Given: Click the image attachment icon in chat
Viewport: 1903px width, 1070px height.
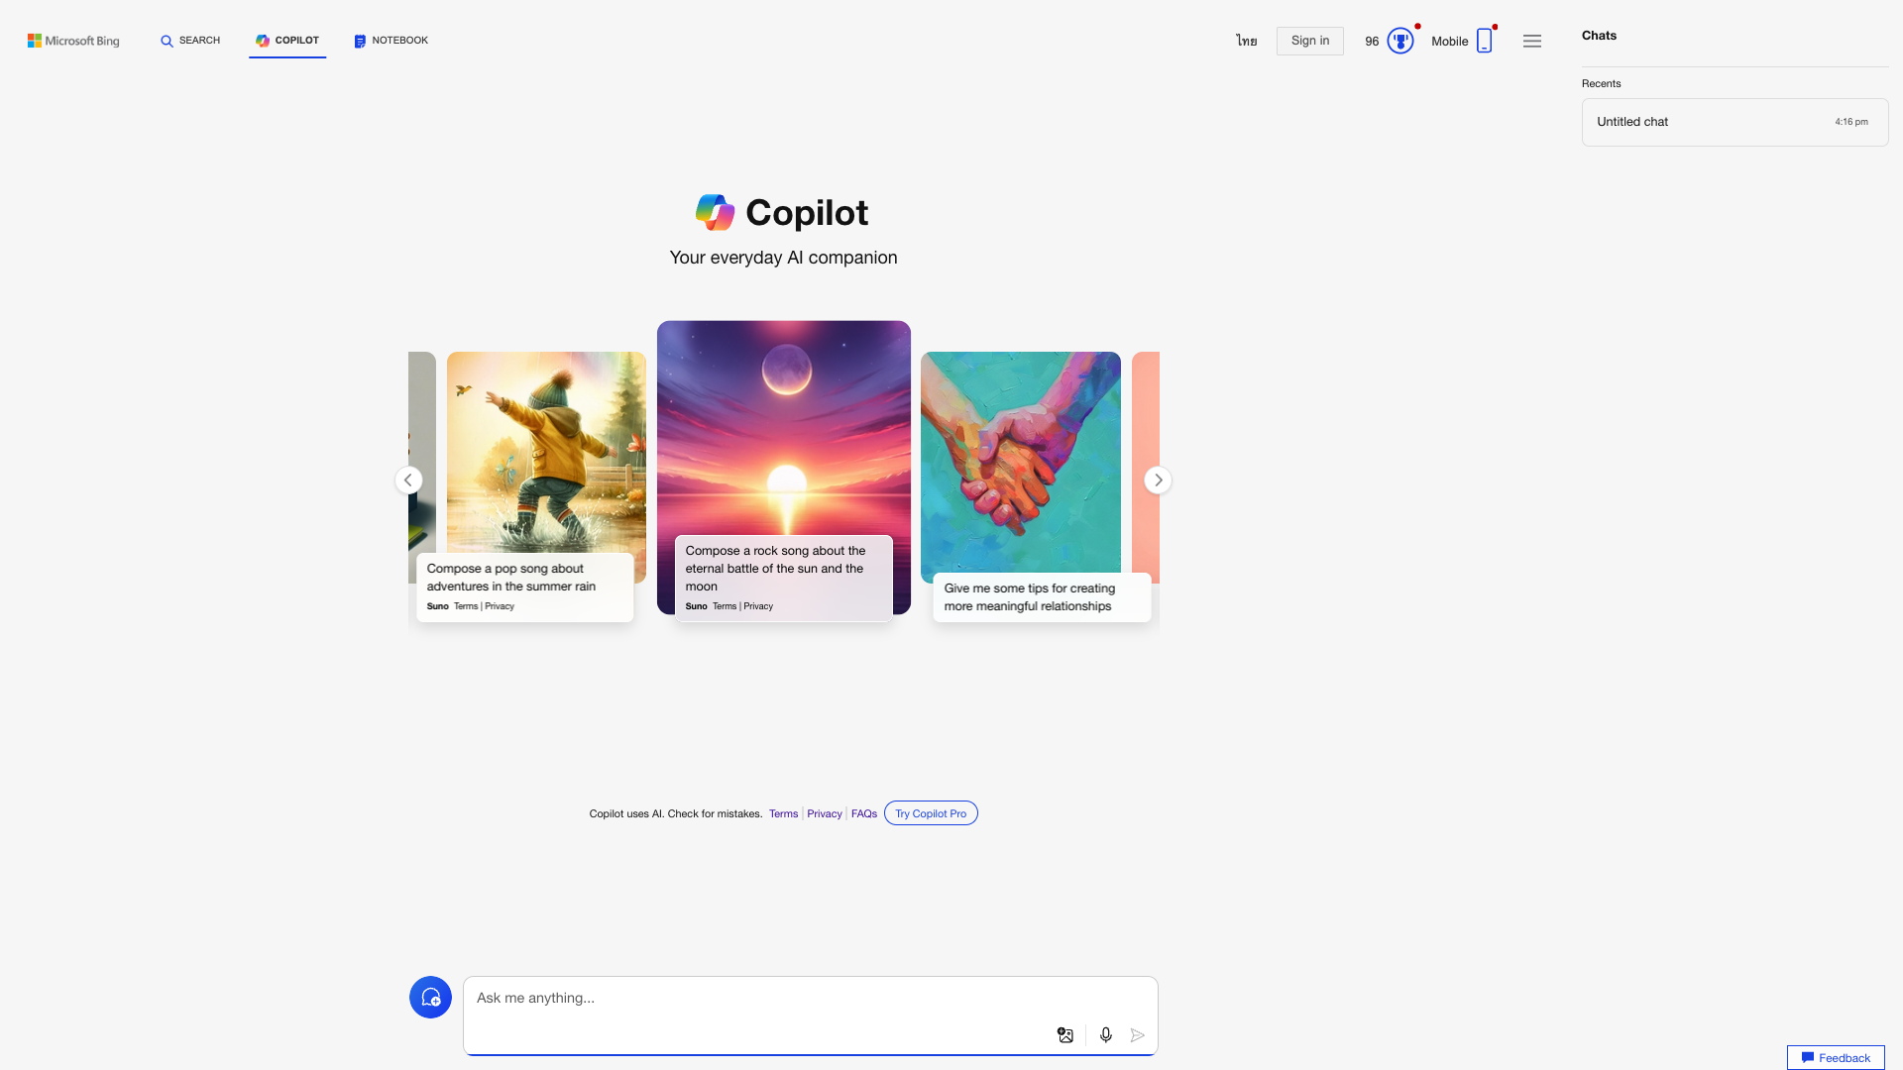Looking at the screenshot, I should (x=1065, y=1034).
